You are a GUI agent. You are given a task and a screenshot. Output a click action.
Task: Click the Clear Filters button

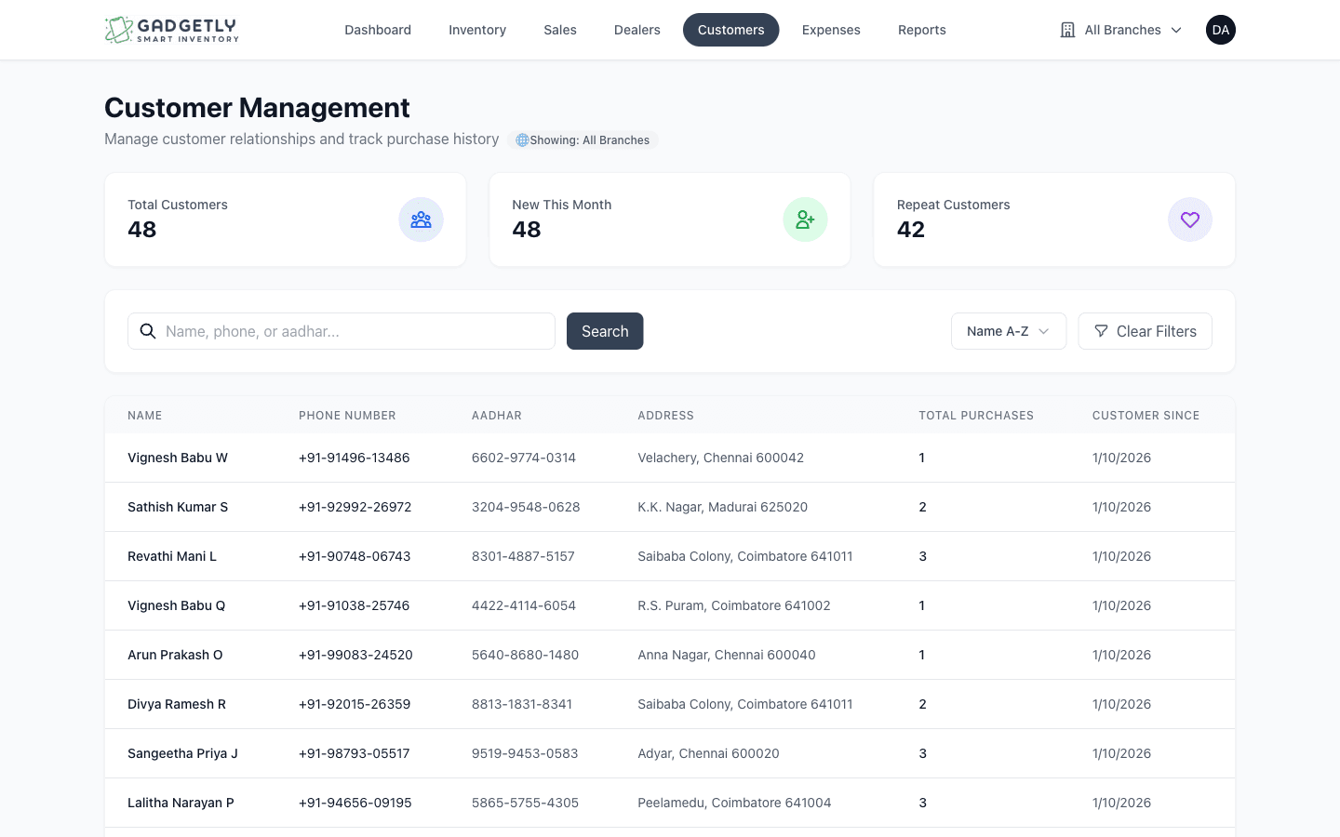tap(1145, 331)
